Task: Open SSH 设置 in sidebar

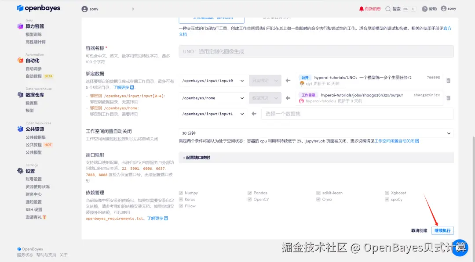Action: [34, 209]
